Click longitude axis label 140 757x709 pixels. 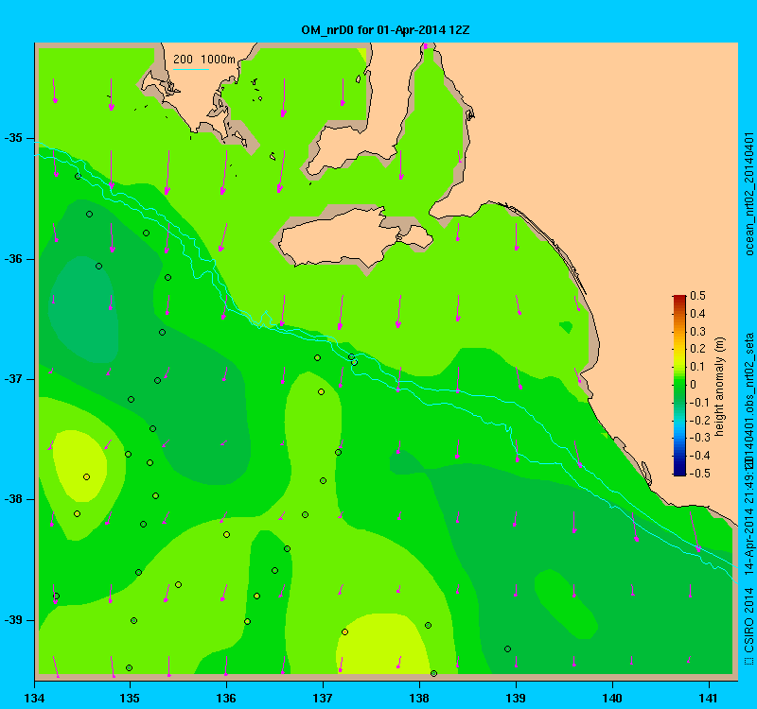click(x=612, y=698)
